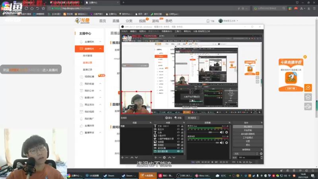Open desktop audio channel settings gear
318x179 pixels.
(227, 143)
